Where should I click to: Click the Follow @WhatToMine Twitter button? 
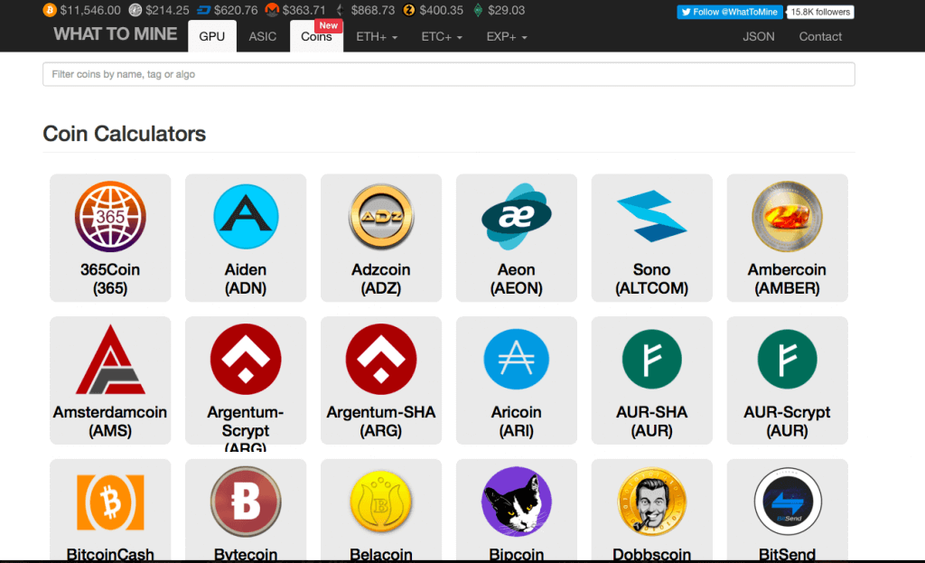point(729,12)
